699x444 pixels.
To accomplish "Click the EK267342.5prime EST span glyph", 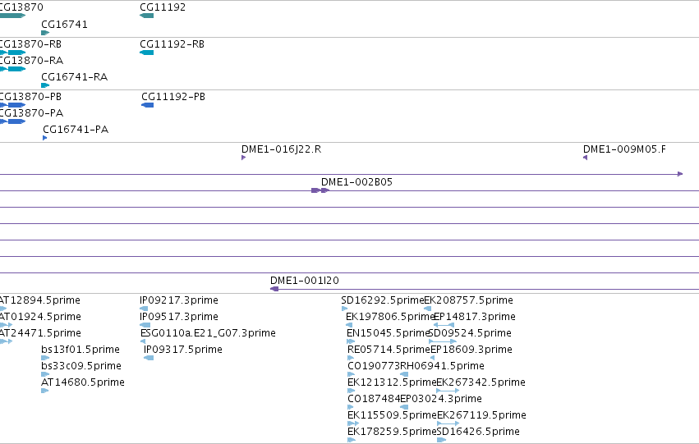I will coord(448,391).
